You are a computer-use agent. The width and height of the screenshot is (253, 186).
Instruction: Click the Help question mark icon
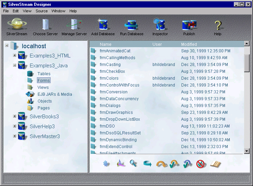(218, 25)
